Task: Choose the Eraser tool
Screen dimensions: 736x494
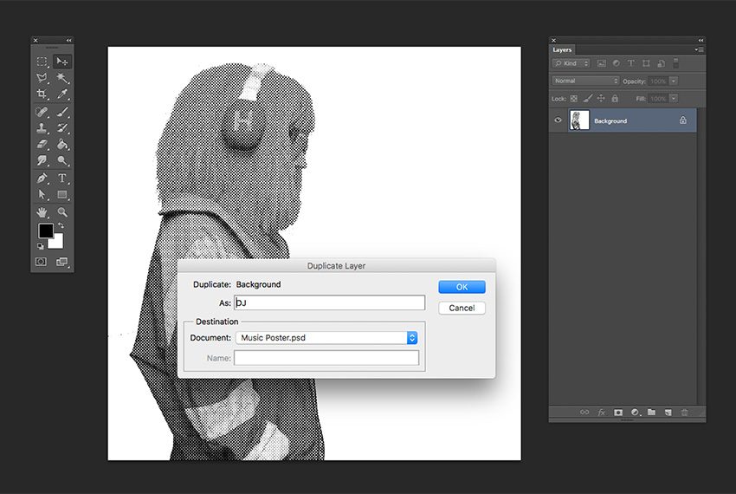Action: pos(42,144)
